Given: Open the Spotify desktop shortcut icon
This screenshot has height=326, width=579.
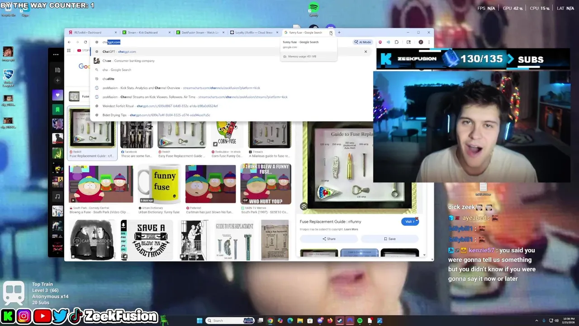Looking at the screenshot, I should tap(313, 9).
